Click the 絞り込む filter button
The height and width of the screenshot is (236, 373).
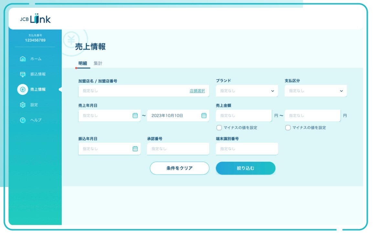click(x=245, y=168)
